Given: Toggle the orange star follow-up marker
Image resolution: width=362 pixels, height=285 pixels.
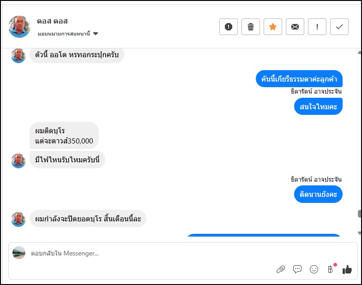Looking at the screenshot, I should click(273, 27).
